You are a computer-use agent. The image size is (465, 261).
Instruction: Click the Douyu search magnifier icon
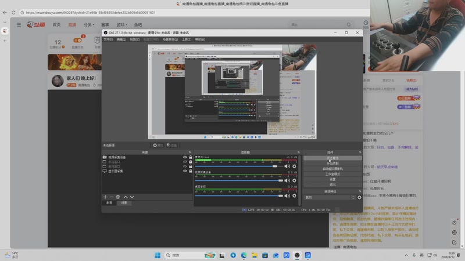(349, 24)
